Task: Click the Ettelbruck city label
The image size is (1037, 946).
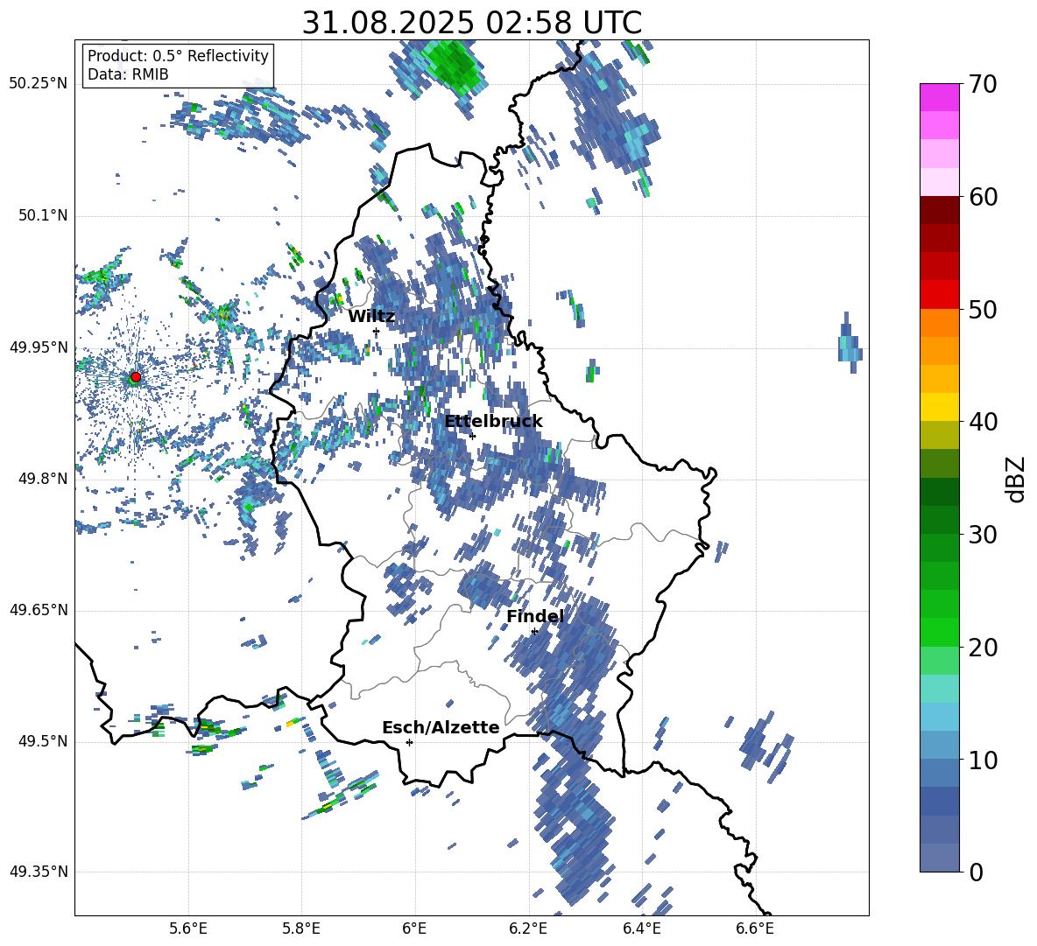Action: tap(493, 422)
